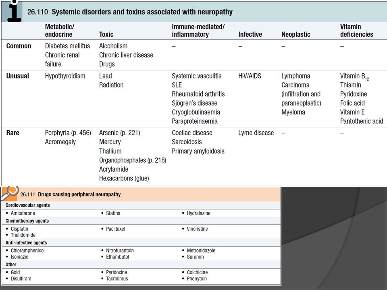Click 'Arsenic (p. 221)' entry
This screenshot has height=290, width=387.
point(119,133)
